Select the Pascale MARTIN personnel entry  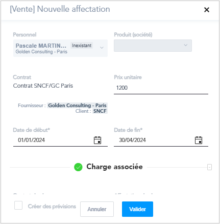(60, 48)
